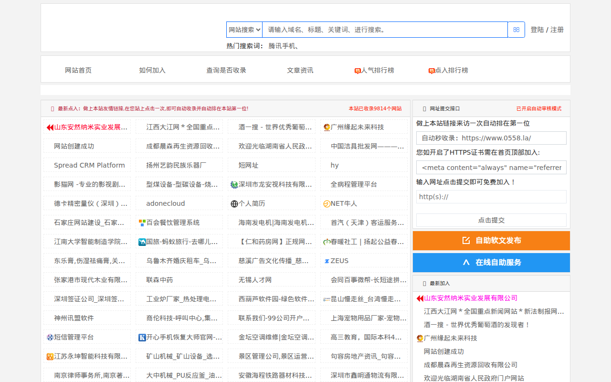Open the 网站首页 navigation item
Viewport: 611px width, 382px height.
(x=78, y=70)
